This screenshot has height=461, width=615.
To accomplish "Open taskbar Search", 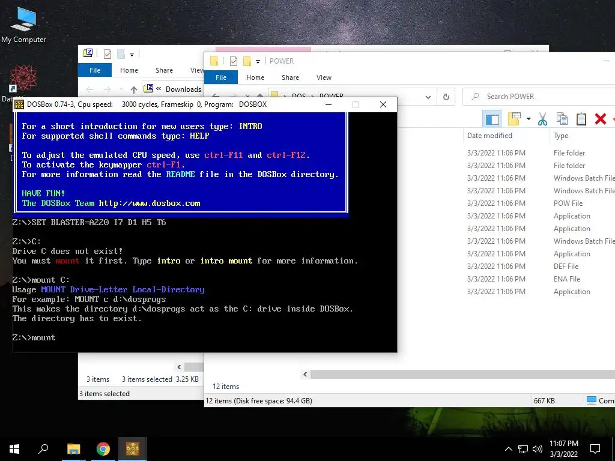I will (43, 449).
